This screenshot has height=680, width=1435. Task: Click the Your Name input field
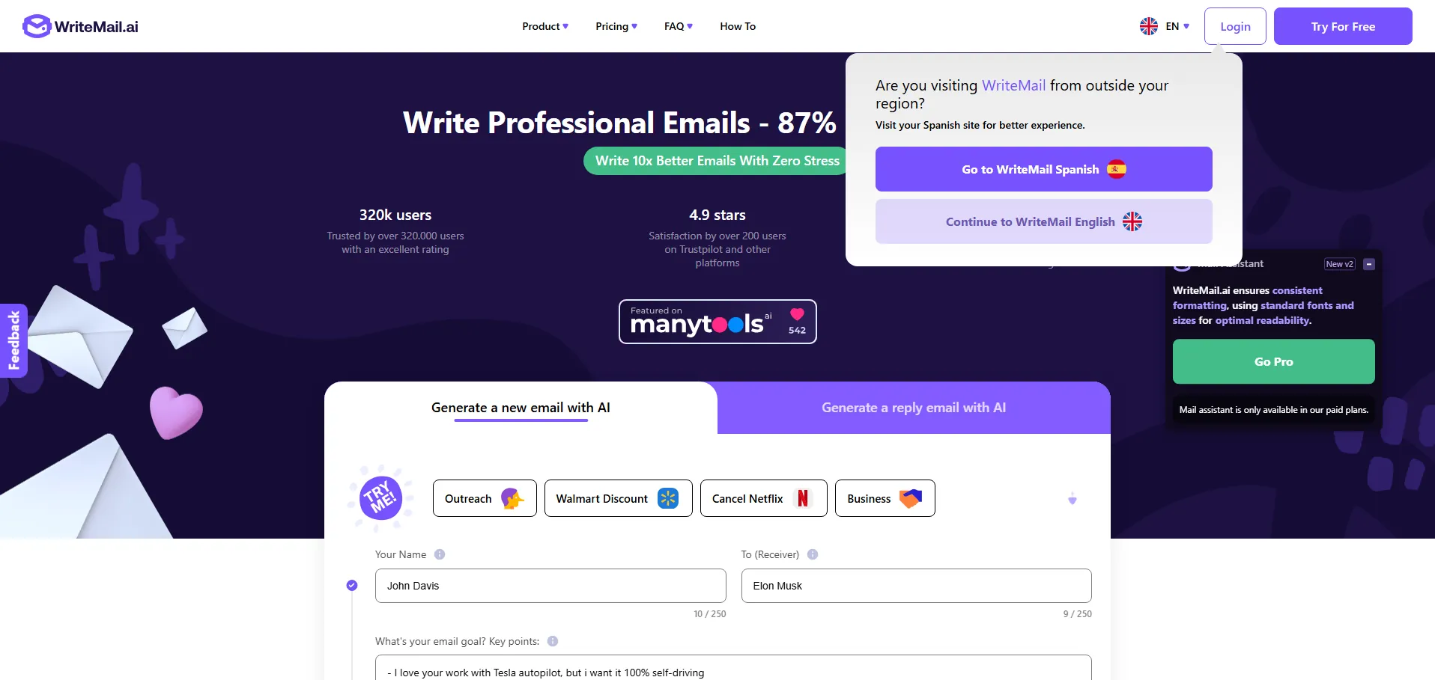coord(550,586)
